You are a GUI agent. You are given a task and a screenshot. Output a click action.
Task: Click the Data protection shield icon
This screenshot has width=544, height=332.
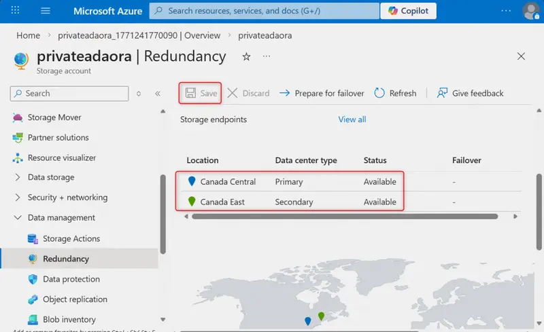point(33,279)
